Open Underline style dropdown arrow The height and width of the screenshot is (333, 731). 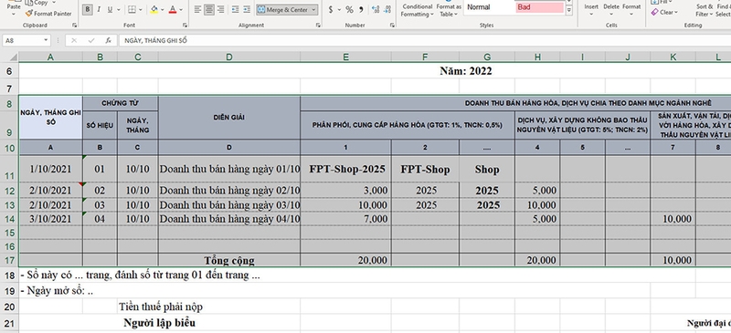click(x=119, y=9)
